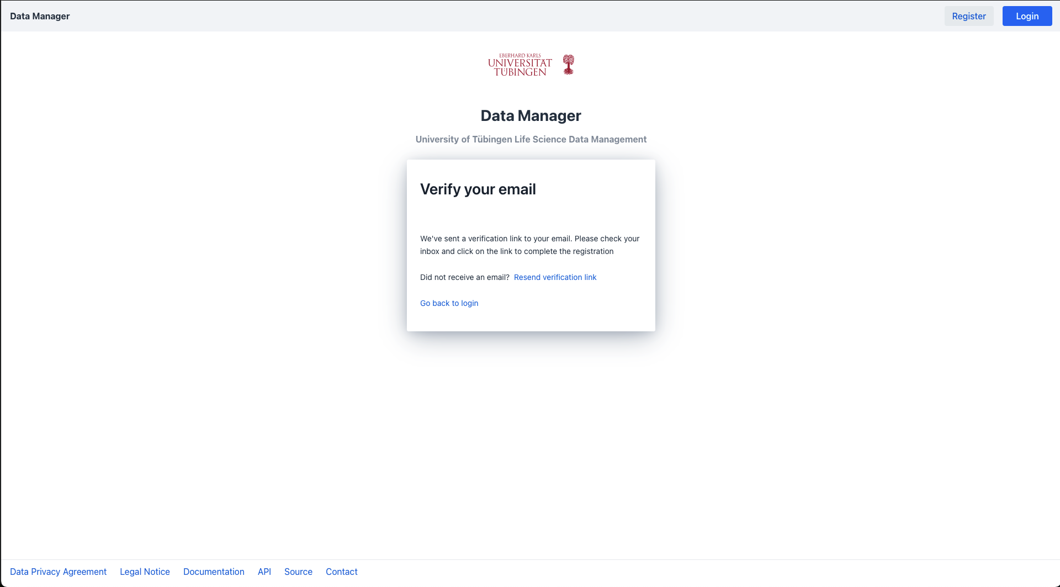Viewport: 1060px width, 587px height.
Task: Open the Contact footer link
Action: (x=341, y=572)
